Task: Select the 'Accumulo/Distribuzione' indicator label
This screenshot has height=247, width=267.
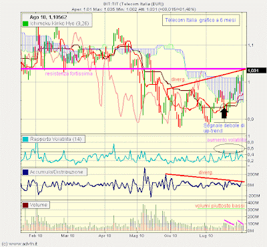Action: click(57, 172)
